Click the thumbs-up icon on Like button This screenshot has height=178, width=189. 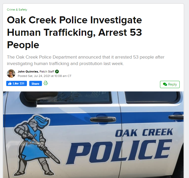pyautogui.click(x=10, y=83)
